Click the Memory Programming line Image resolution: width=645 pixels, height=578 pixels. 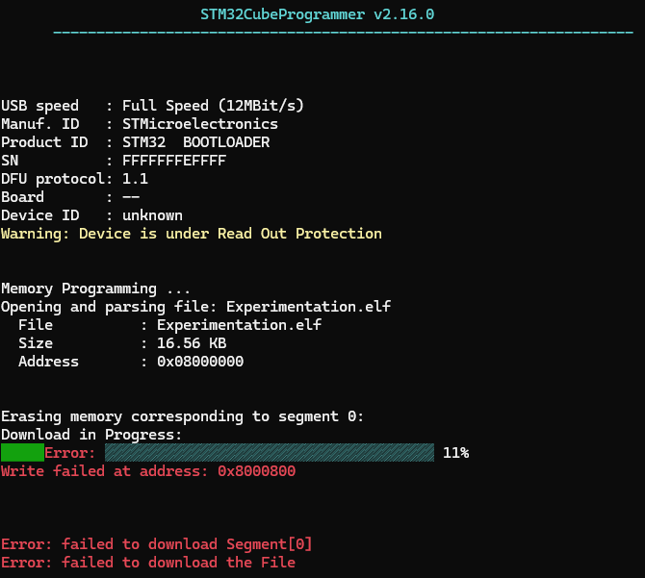coord(95,289)
